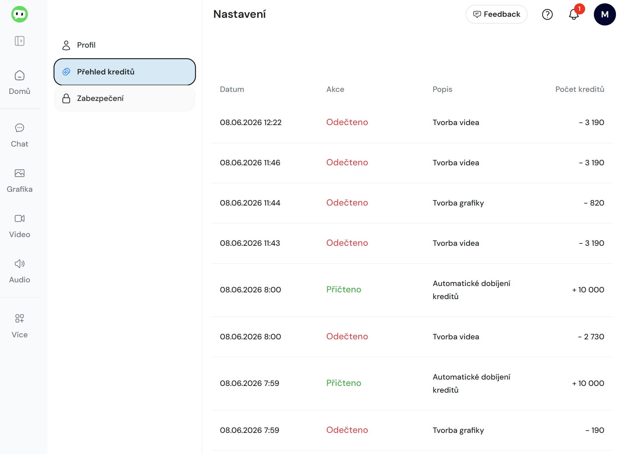This screenshot has height=454, width=618.
Task: Click the Tvorba grafiky 820 credits row
Action: click(x=412, y=203)
